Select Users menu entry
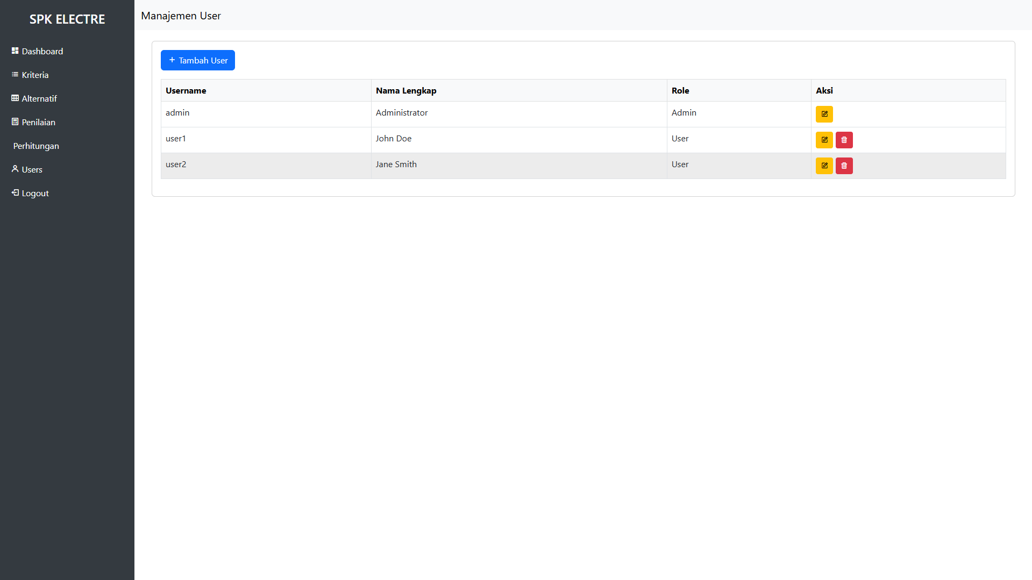Screen dimensions: 1032x580 (67, 169)
